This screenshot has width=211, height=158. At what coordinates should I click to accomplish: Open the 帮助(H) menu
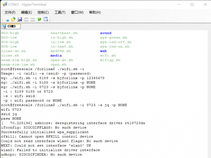coord(94,12)
